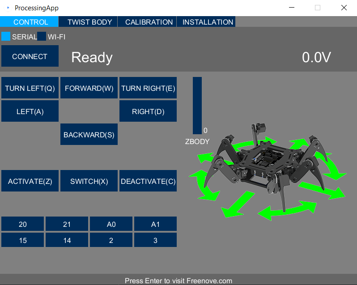Image resolution: width=357 pixels, height=285 pixels.
Task: Toggle pin 14 button
Action: point(67,240)
